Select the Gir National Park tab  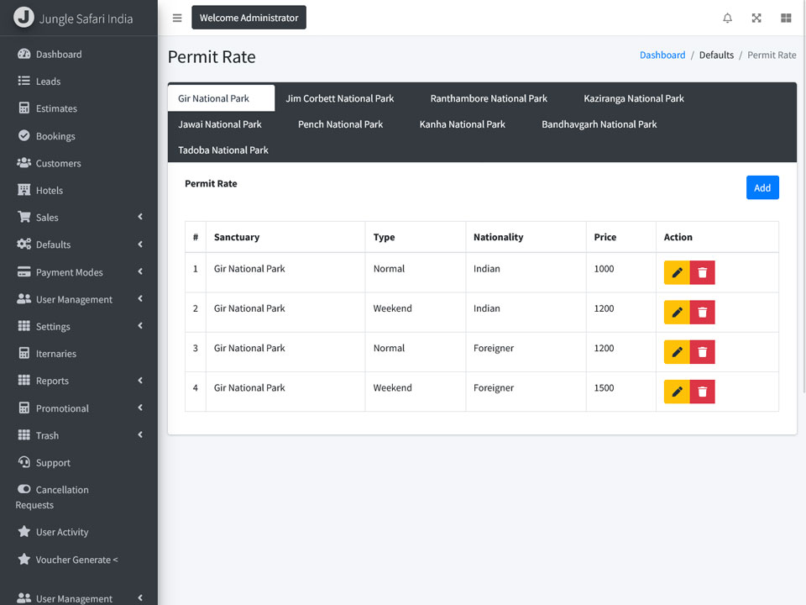click(221, 98)
